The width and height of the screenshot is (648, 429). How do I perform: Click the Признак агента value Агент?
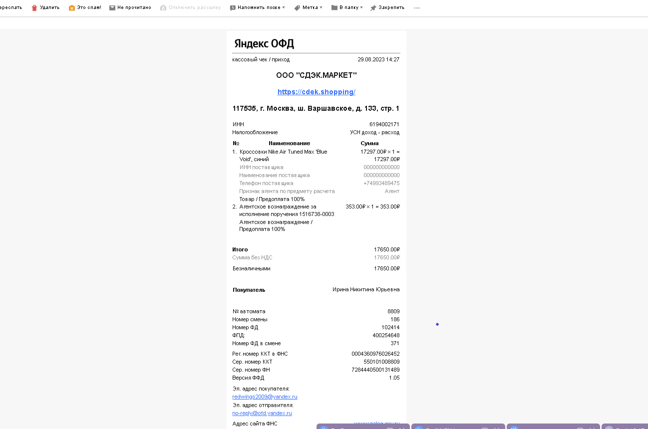[x=392, y=191]
